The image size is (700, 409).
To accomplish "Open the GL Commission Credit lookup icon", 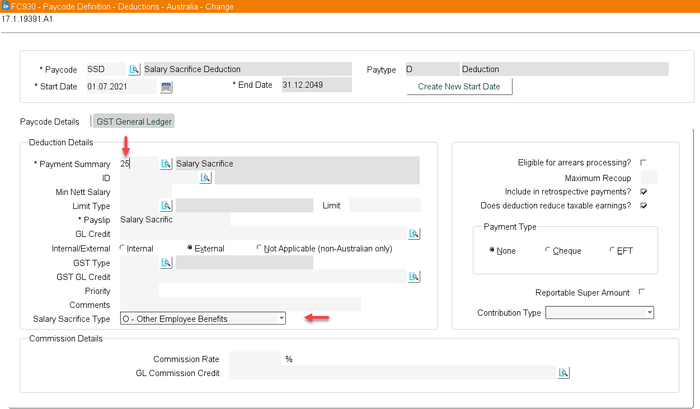I will [563, 373].
